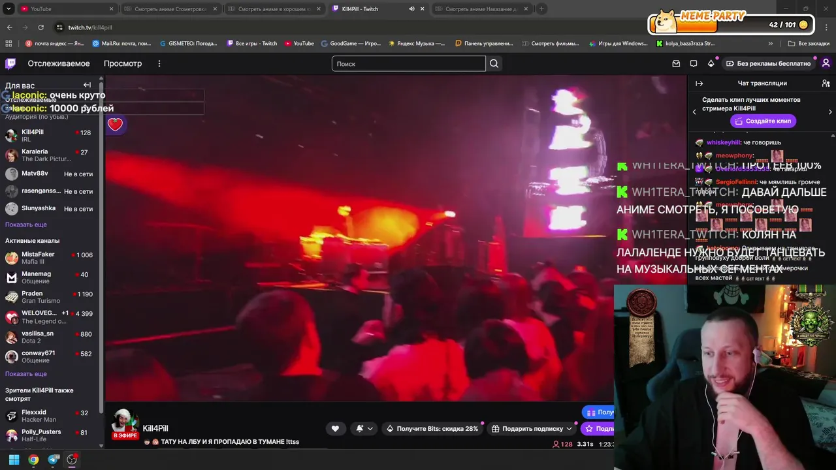Open chat community users icon
Image resolution: width=836 pixels, height=470 pixels.
coord(826,84)
